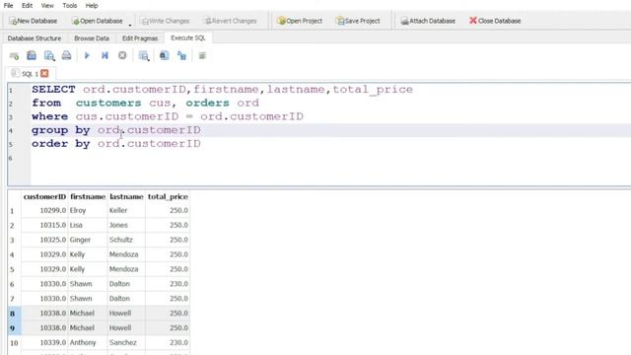Open the Help menu
The image size is (631, 355).
pyautogui.click(x=92, y=6)
